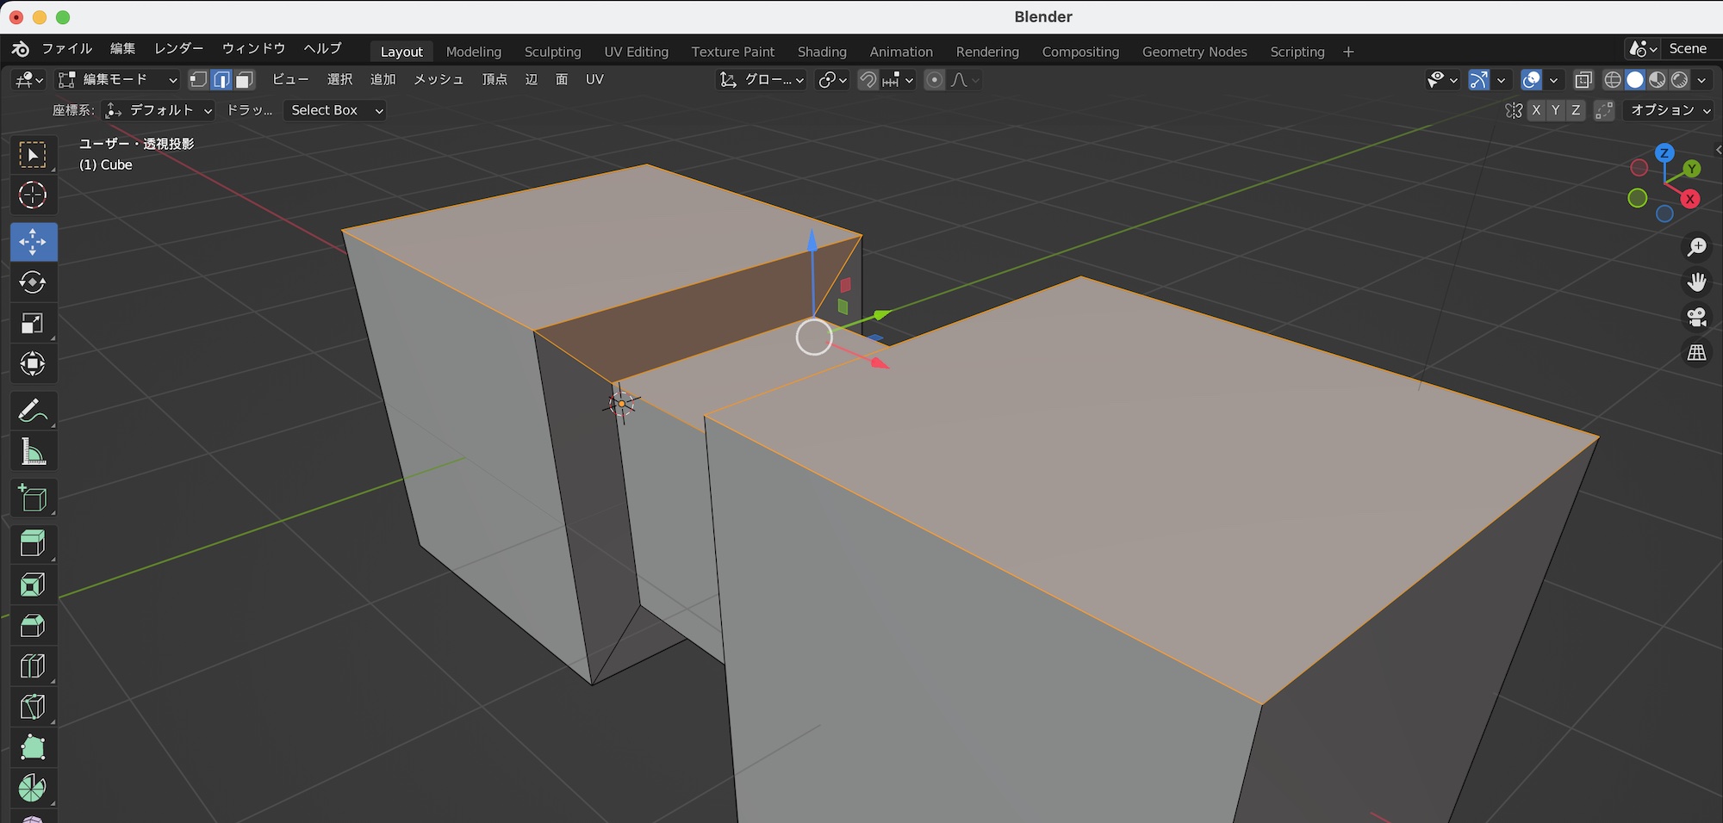
Task: Pick the Measure tool
Action: click(33, 452)
